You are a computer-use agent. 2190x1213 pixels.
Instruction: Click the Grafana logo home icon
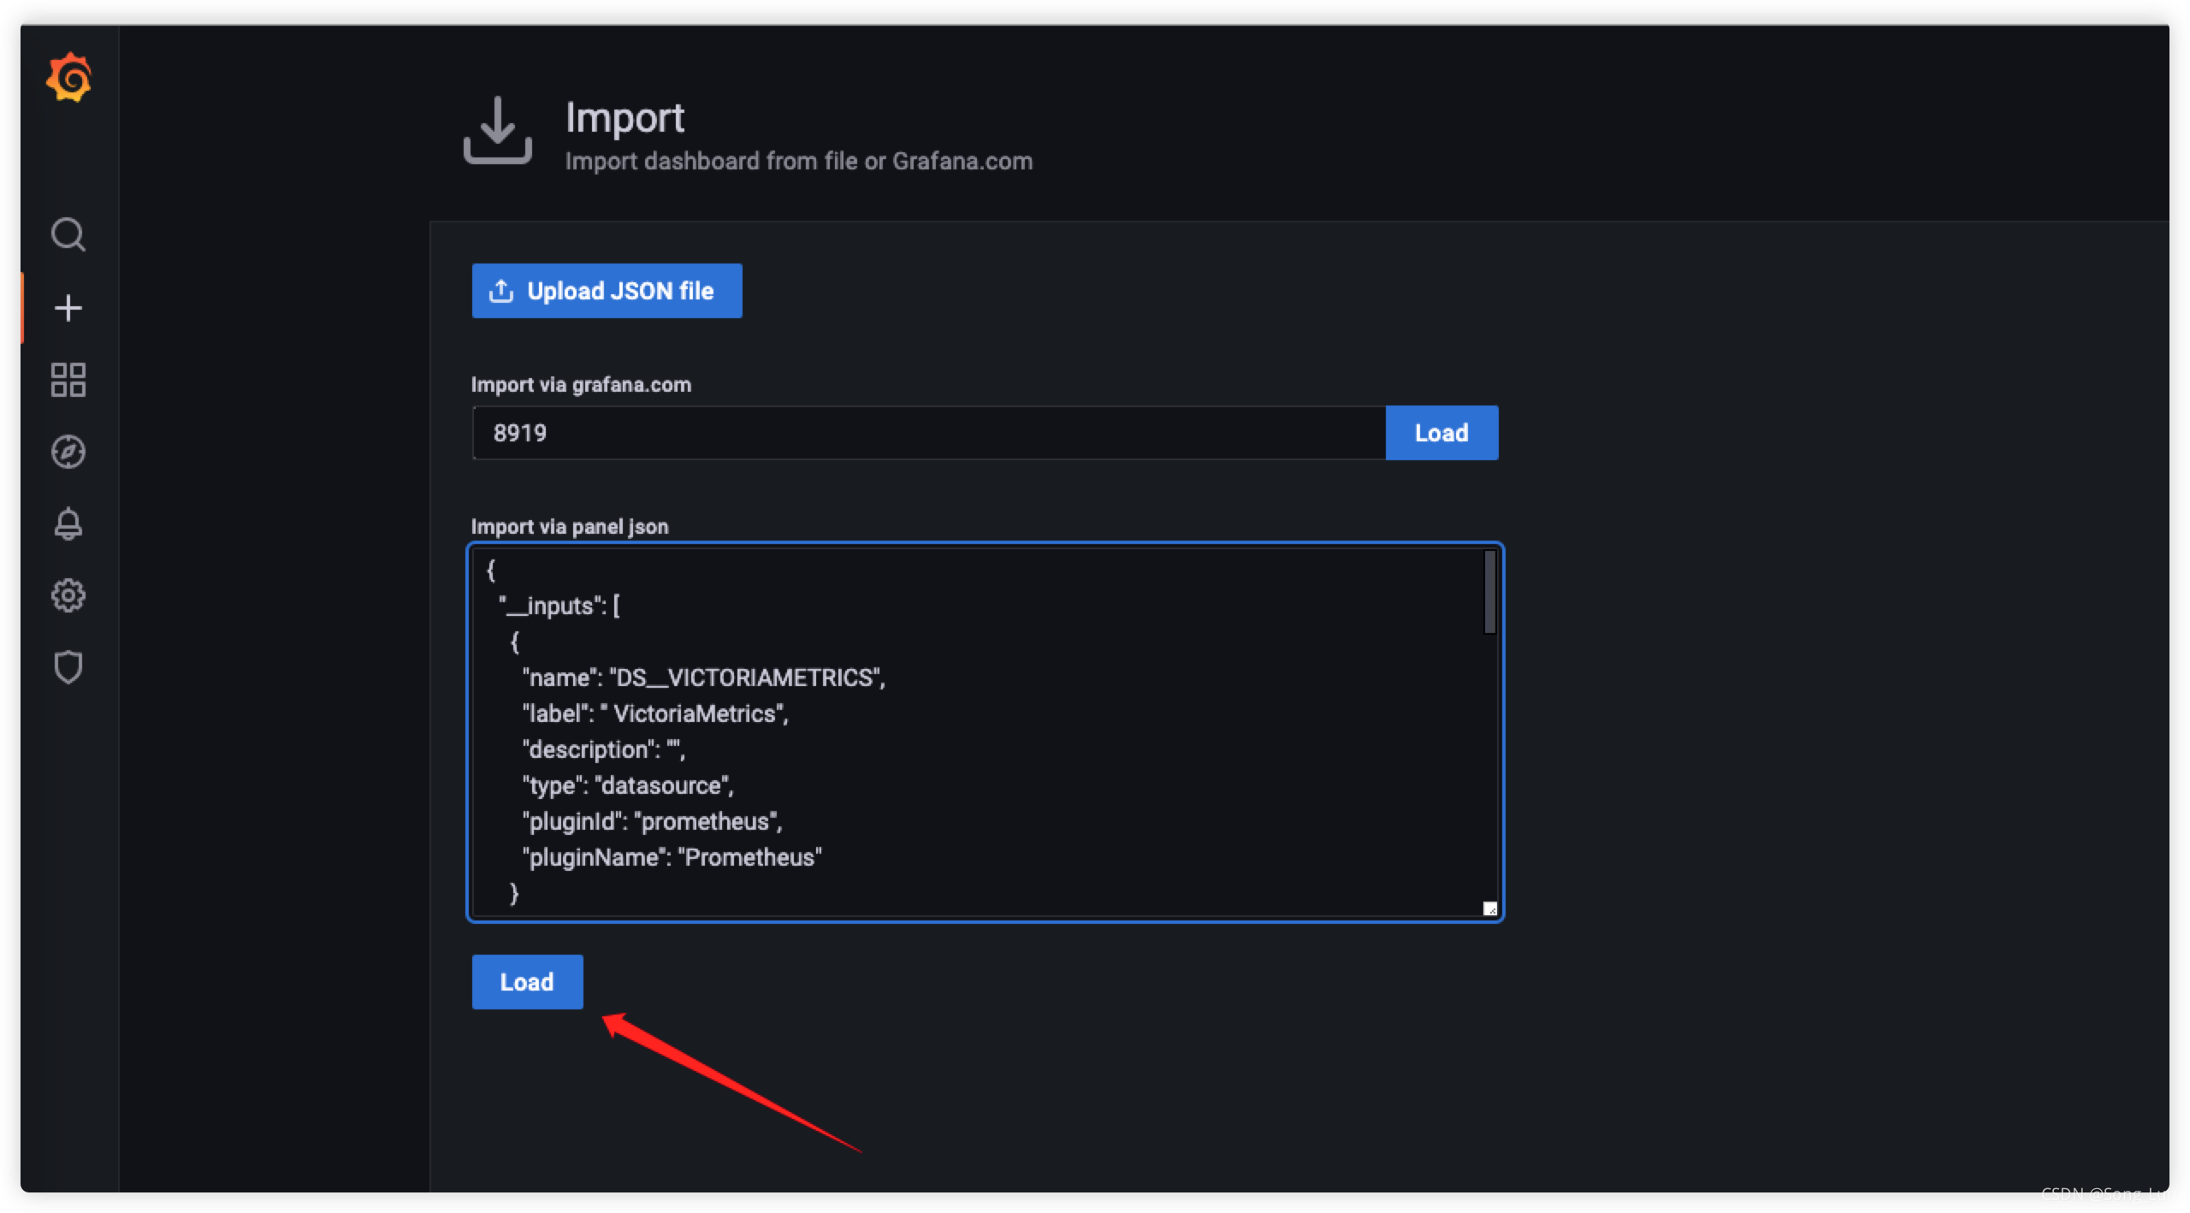pyautogui.click(x=68, y=77)
